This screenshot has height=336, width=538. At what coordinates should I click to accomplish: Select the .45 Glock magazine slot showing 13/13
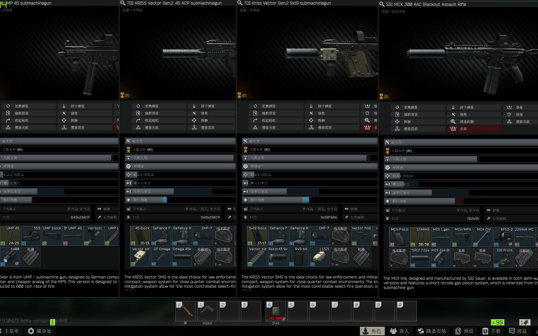point(140,236)
